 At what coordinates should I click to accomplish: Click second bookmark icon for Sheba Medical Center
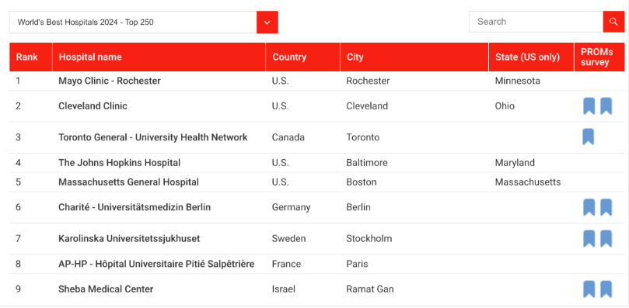click(x=606, y=289)
